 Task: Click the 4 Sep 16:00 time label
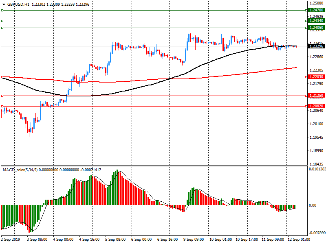tap(89, 240)
